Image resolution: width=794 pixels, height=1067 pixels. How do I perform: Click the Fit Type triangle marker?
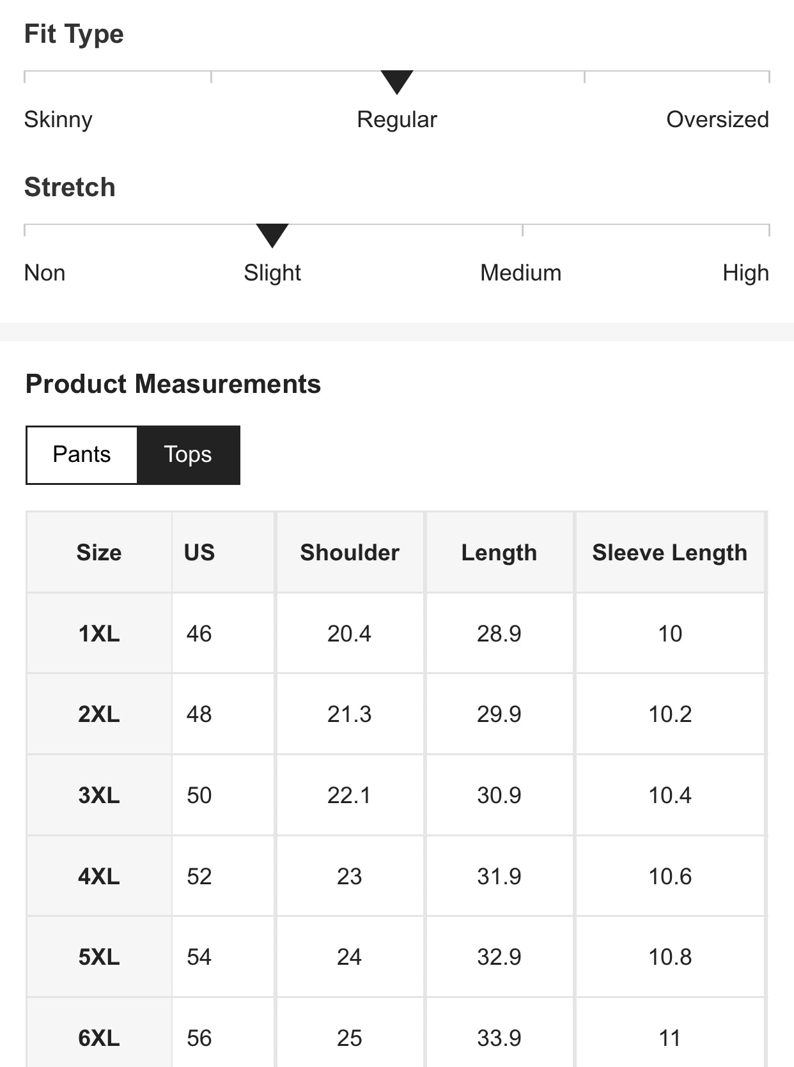click(x=397, y=82)
